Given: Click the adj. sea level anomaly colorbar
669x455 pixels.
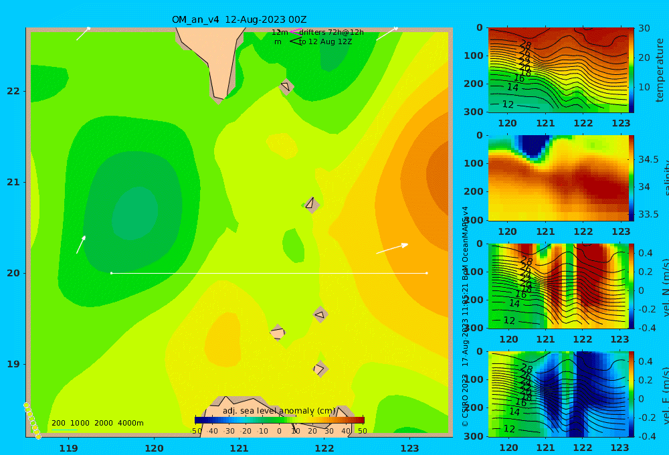Looking at the screenshot, I should tap(280, 420).
